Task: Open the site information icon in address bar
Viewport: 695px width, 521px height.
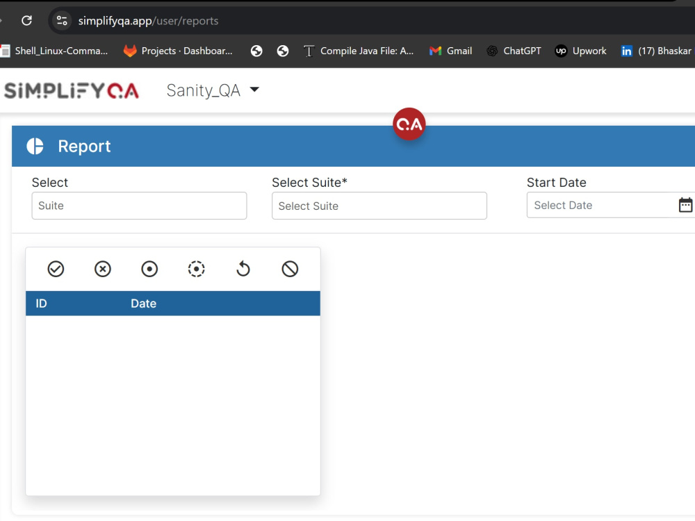Action: (62, 20)
